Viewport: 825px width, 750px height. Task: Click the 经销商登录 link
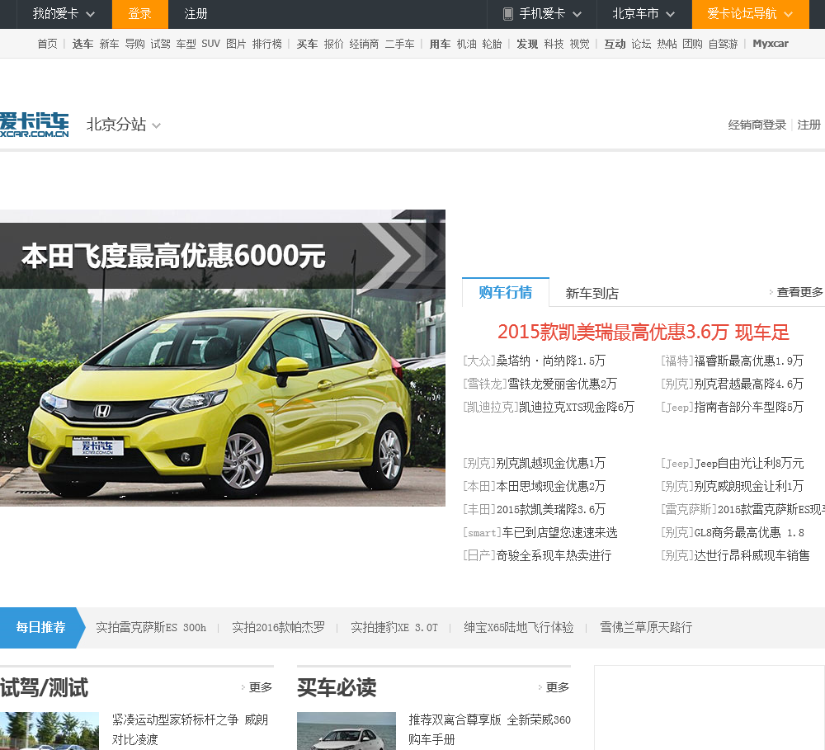757,125
